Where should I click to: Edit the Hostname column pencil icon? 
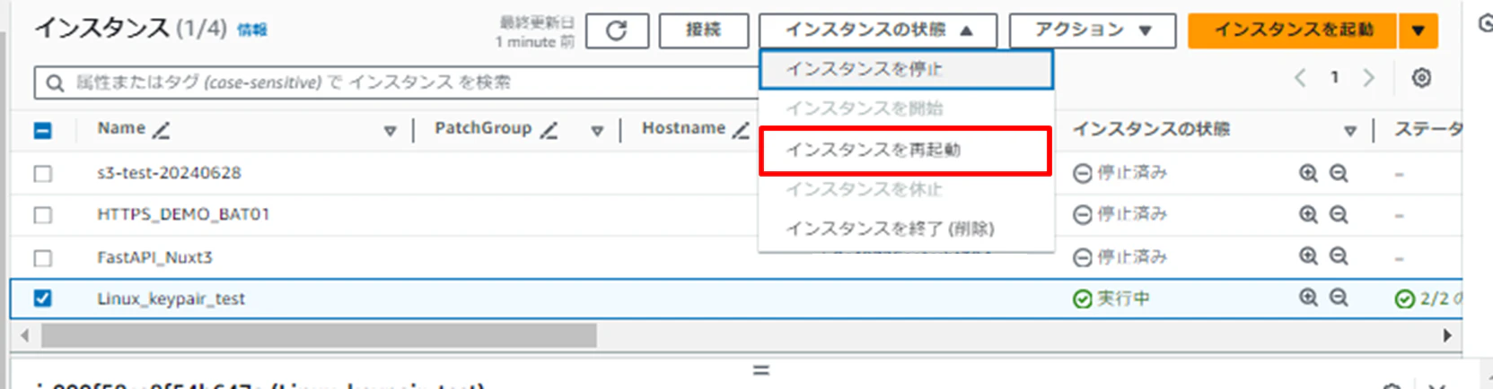(x=741, y=131)
